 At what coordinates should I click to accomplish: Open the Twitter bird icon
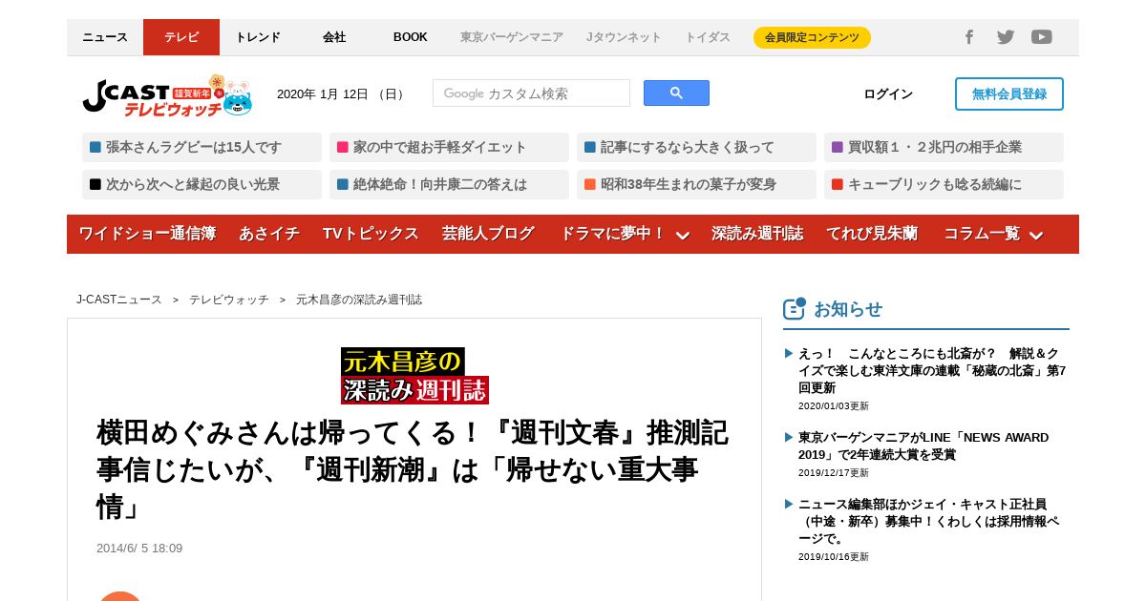1006,37
